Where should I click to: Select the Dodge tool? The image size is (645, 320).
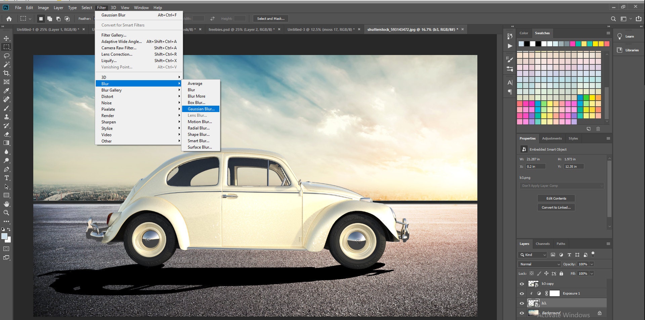pyautogui.click(x=6, y=160)
